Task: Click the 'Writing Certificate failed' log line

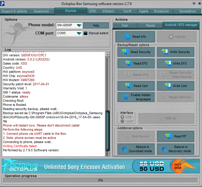Action: pos(20,146)
